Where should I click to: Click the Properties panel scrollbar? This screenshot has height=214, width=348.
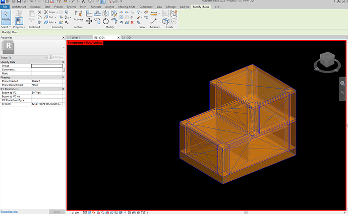[64, 69]
